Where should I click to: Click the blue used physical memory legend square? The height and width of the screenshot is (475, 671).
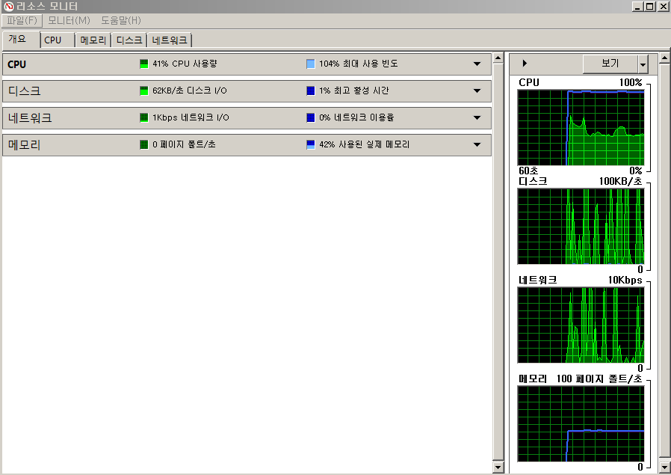(311, 145)
